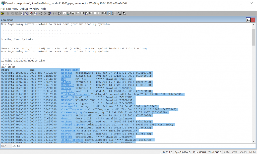
Task: Click the Copy toolbar icon
Action: coord(12,14)
